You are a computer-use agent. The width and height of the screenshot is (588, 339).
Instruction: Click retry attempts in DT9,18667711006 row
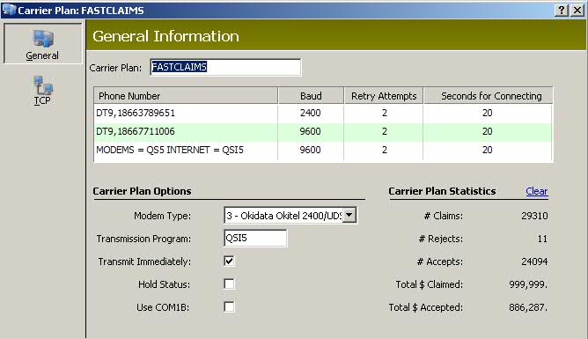(x=384, y=131)
